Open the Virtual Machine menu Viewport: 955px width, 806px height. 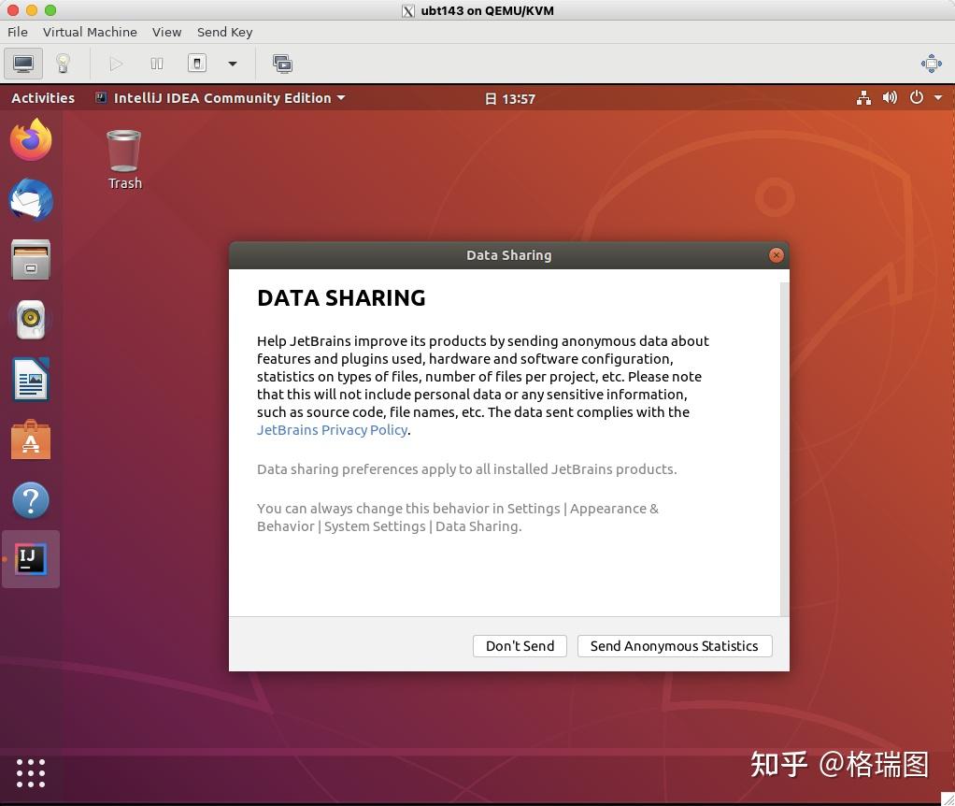[90, 32]
